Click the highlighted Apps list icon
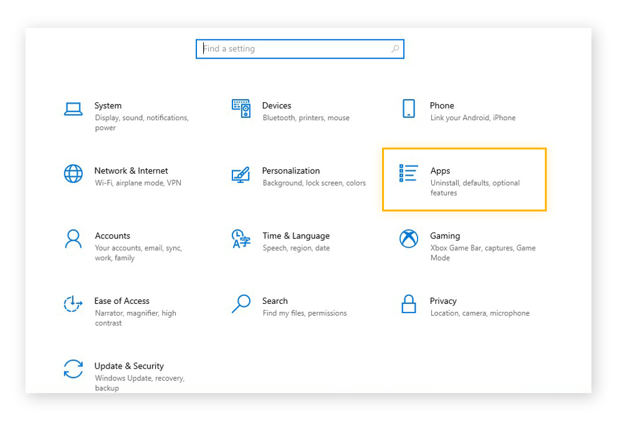Screen dimensions: 617x421 coord(408,173)
